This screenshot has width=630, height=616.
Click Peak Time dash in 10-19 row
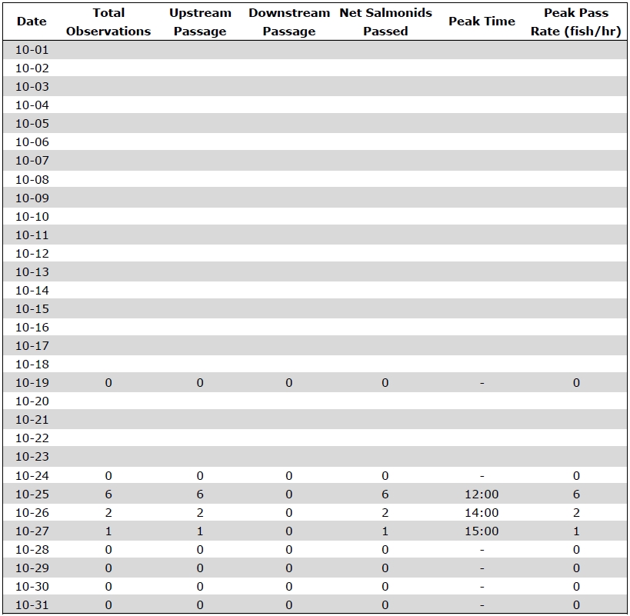tap(482, 384)
